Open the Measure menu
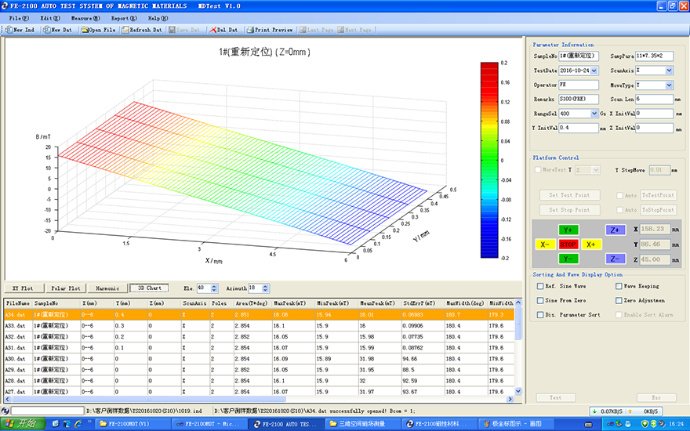Viewport: 690px width, 431px height. (x=85, y=19)
